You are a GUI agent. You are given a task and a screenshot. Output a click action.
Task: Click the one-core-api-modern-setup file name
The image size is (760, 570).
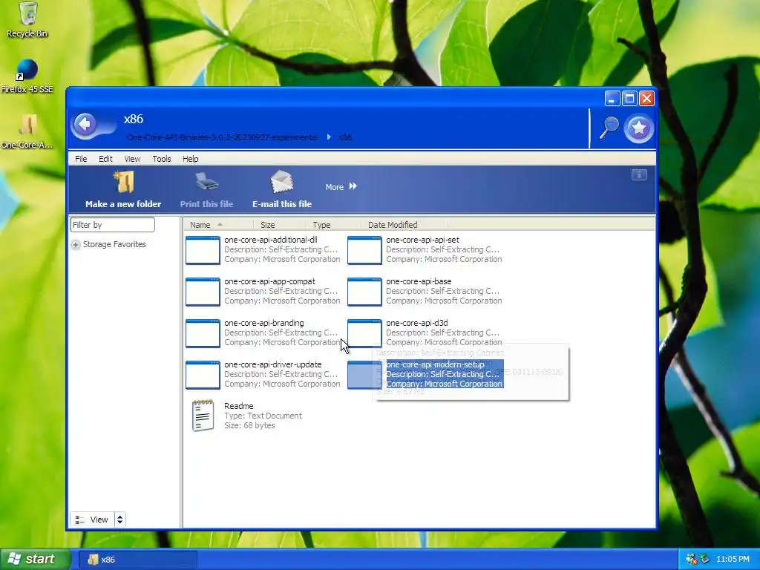coord(435,364)
